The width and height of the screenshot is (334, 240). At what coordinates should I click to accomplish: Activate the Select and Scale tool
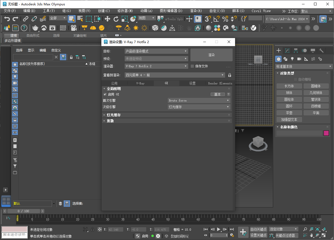(125, 19)
